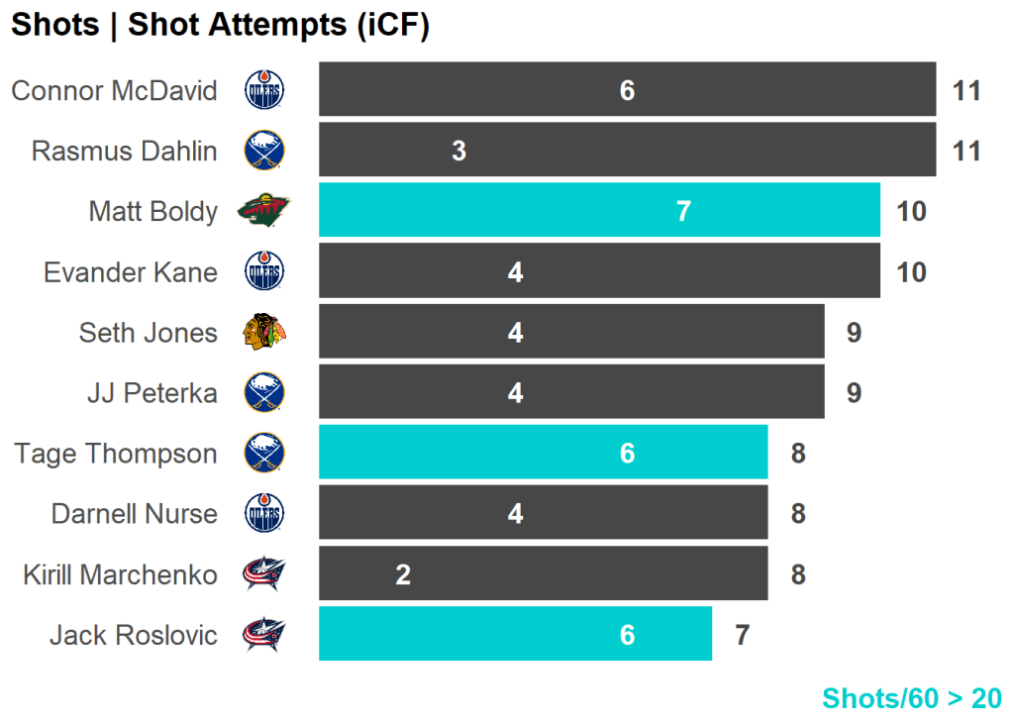Click the Sabres logo beside Tage Thompson
This screenshot has width=1014, height=724.
pyautogui.click(x=263, y=453)
